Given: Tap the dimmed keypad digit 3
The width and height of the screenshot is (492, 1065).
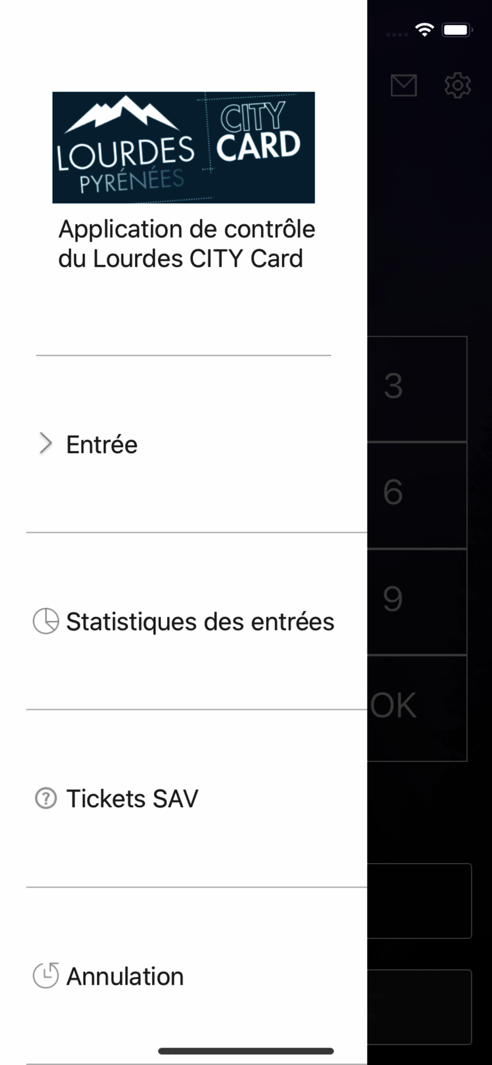Looking at the screenshot, I should pos(417,389).
